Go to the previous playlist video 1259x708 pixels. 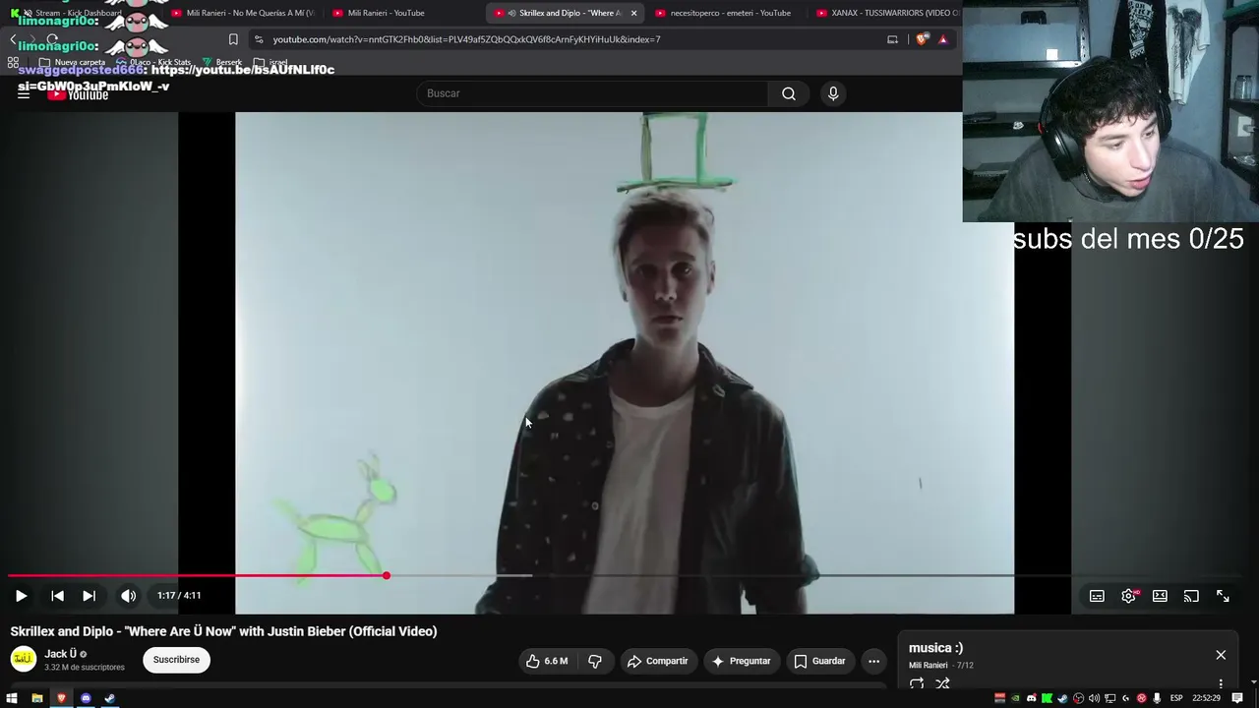57,596
